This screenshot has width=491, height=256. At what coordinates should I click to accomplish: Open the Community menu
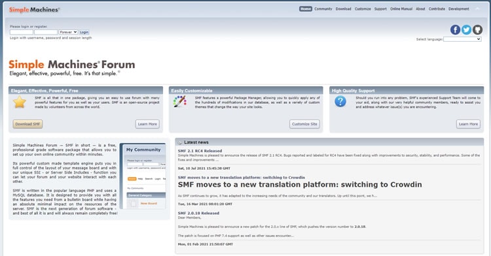point(323,8)
